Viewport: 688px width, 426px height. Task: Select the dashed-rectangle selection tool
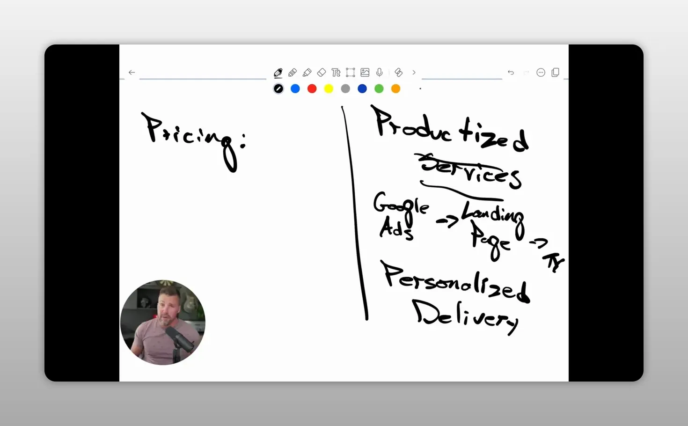[x=350, y=73]
